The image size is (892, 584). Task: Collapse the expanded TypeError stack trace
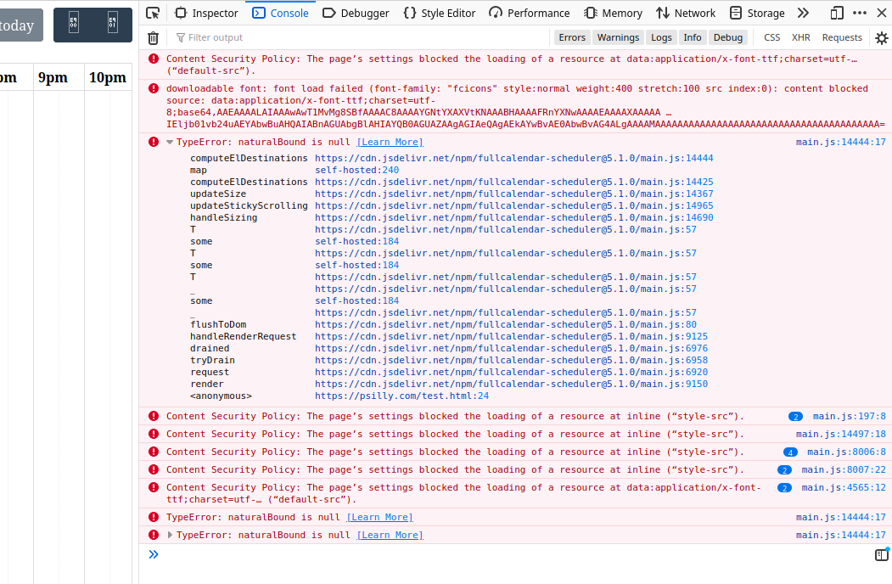pos(170,143)
